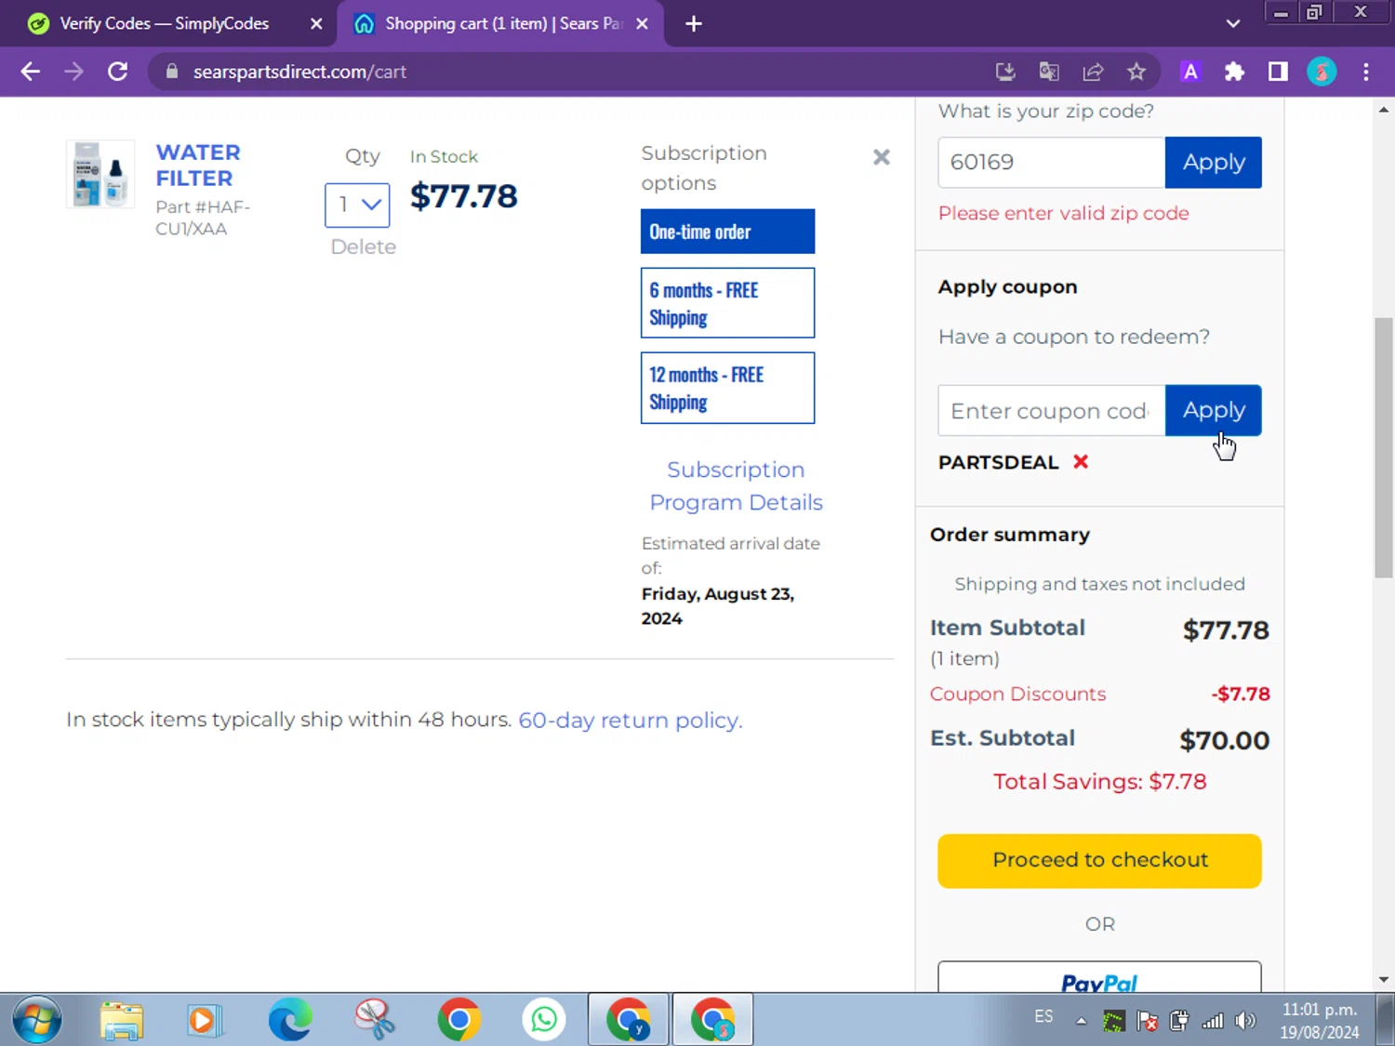Open Subscription Program Details link

point(736,485)
